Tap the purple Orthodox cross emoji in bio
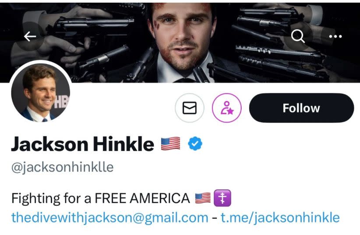The width and height of the screenshot is (360, 235). [222, 198]
